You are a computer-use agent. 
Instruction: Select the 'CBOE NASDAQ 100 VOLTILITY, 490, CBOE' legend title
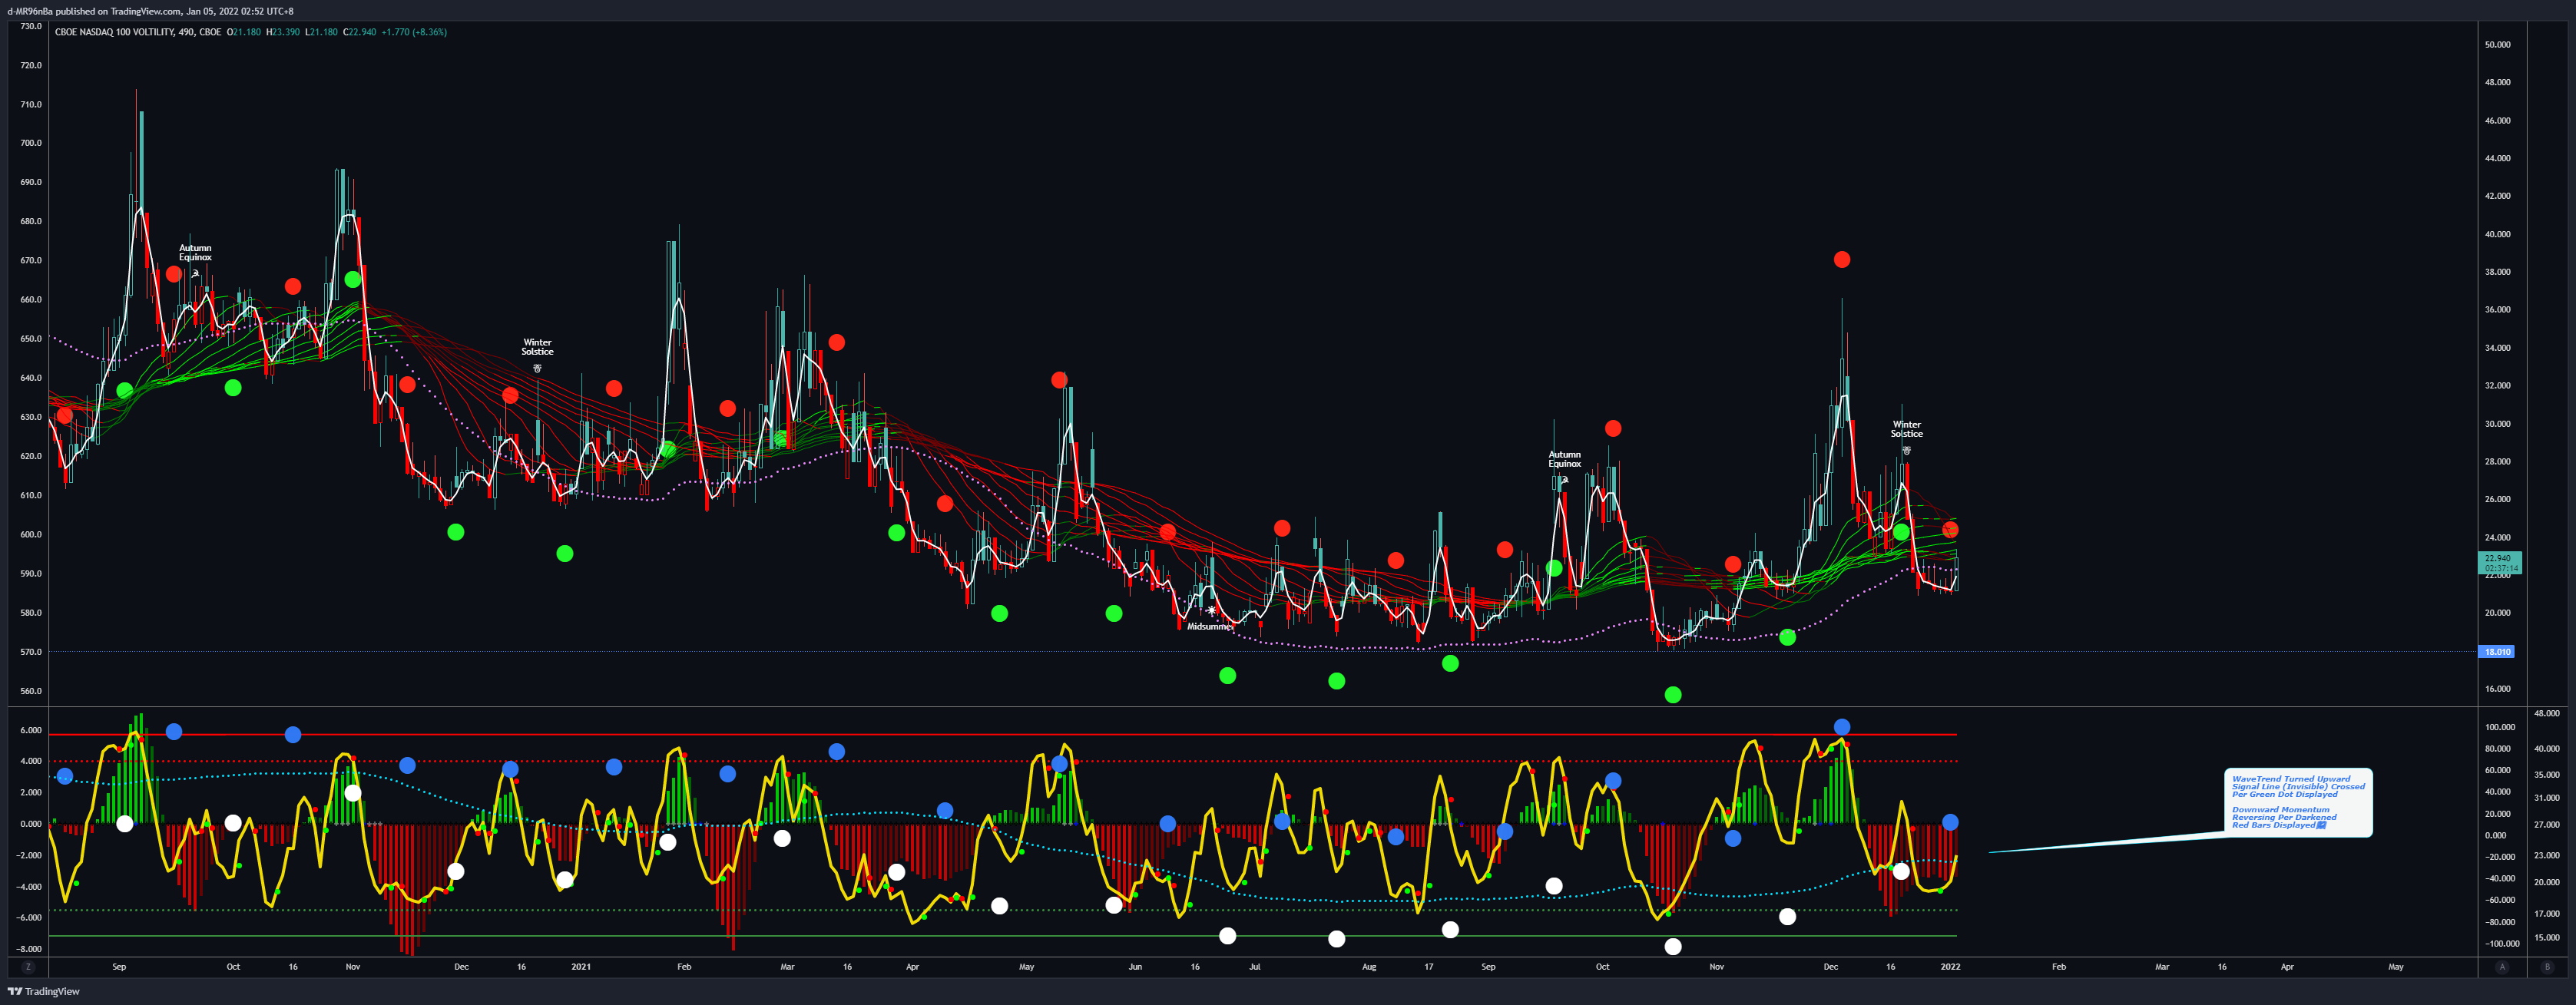coord(138,32)
